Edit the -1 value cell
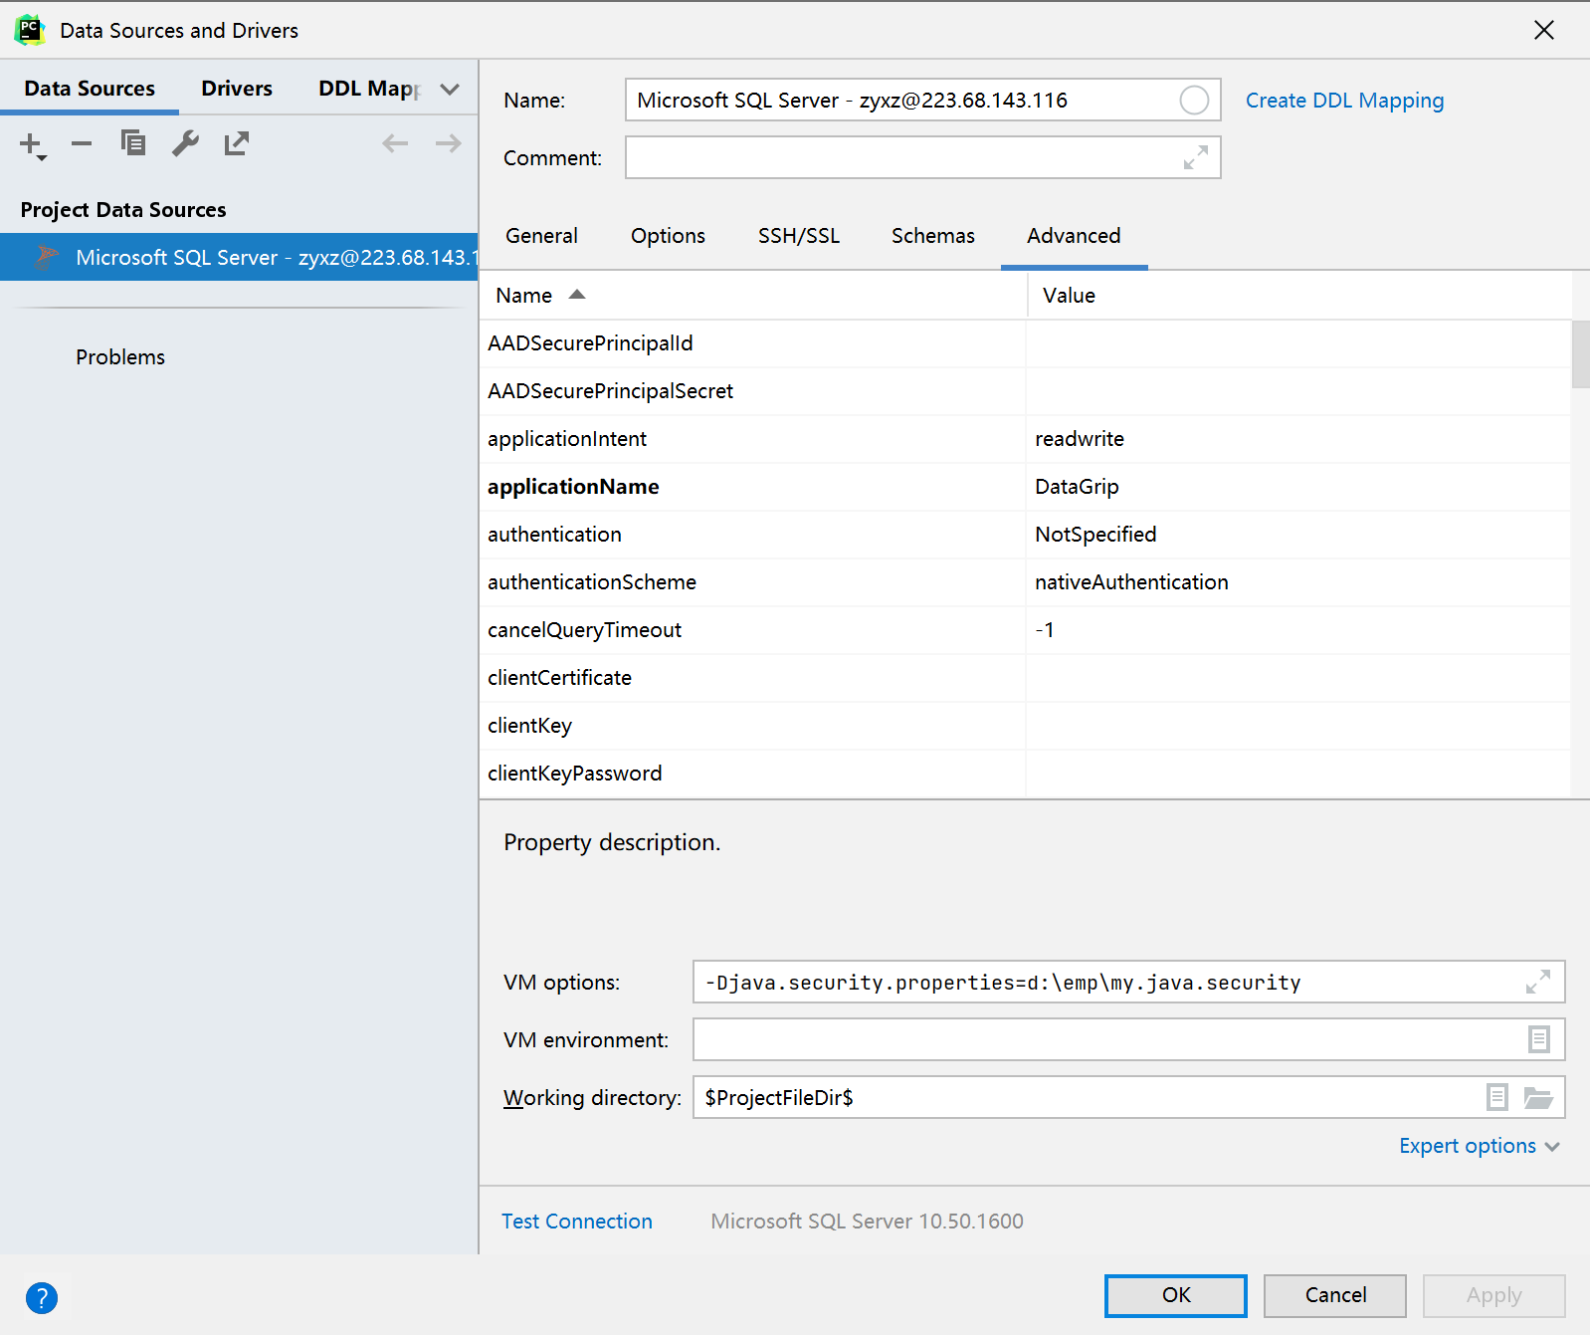The image size is (1590, 1335). pyautogui.click(x=1298, y=630)
